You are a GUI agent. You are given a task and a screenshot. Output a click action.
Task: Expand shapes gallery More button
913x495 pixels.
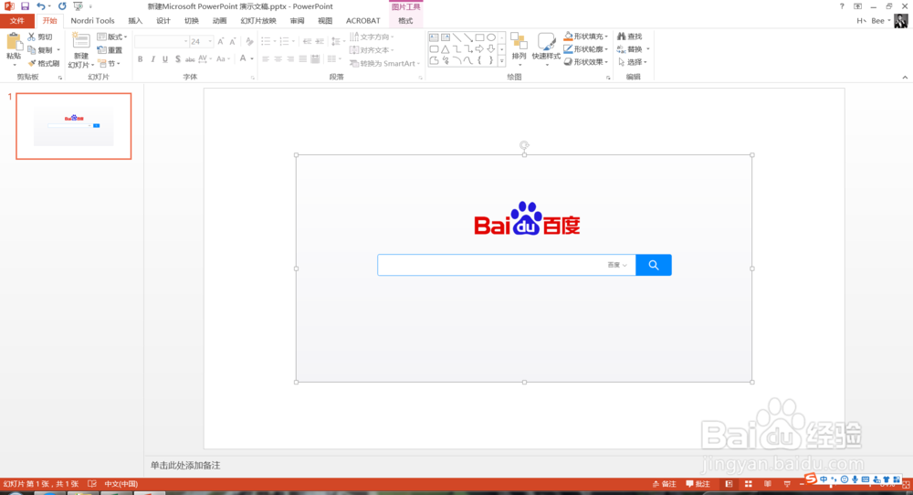click(x=501, y=60)
